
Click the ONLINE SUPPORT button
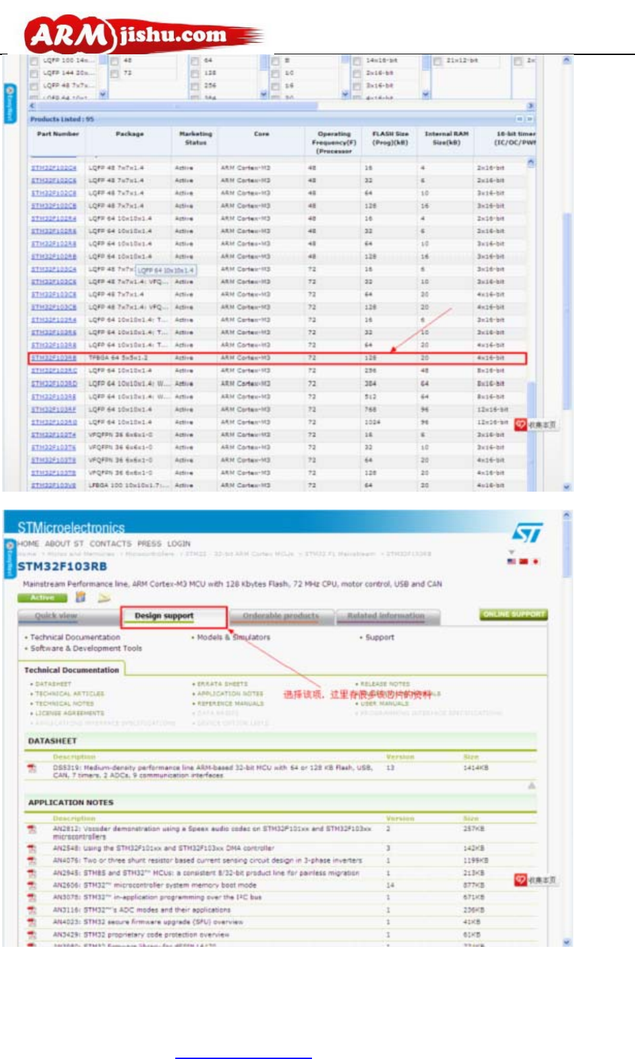(513, 614)
